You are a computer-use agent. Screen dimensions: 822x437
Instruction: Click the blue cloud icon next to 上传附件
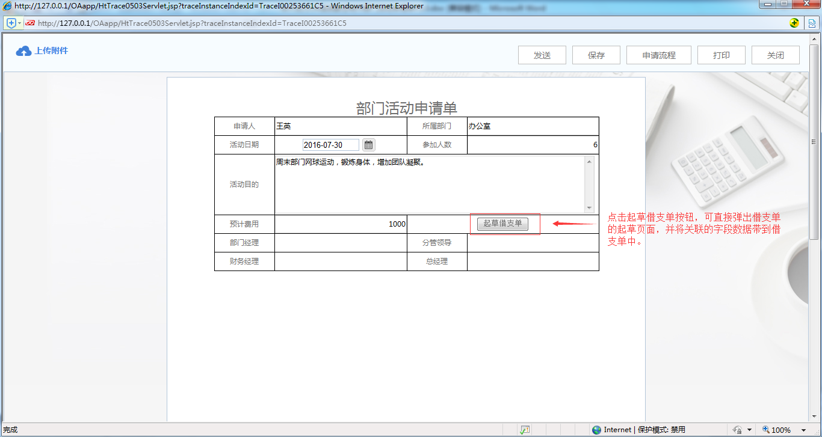click(23, 50)
